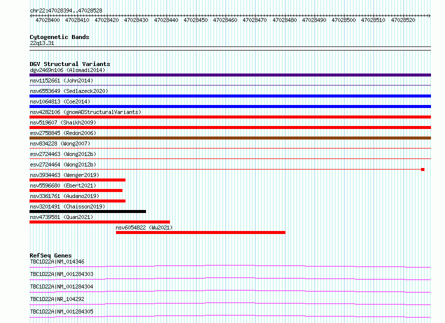Click ruler position 47028430
Image resolution: width=445 pixels, height=323 pixels.
(136, 20)
